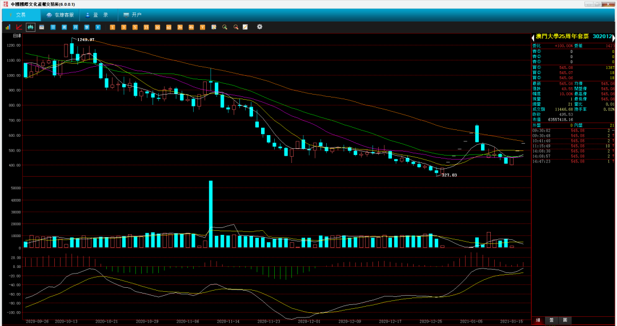This screenshot has height=326, width=617.
Task: Click the 327.03 low price label
Action: [x=449, y=175]
